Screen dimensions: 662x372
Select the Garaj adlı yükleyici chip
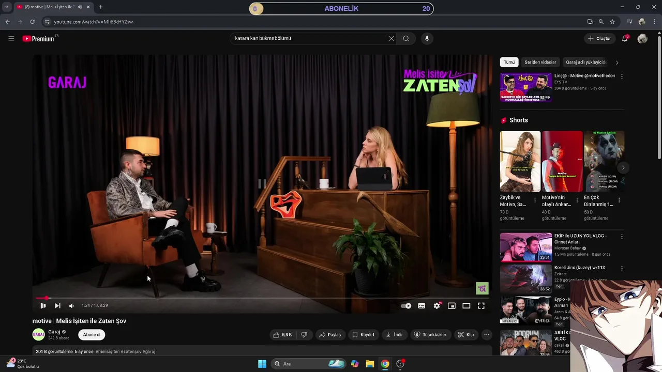pos(586,62)
